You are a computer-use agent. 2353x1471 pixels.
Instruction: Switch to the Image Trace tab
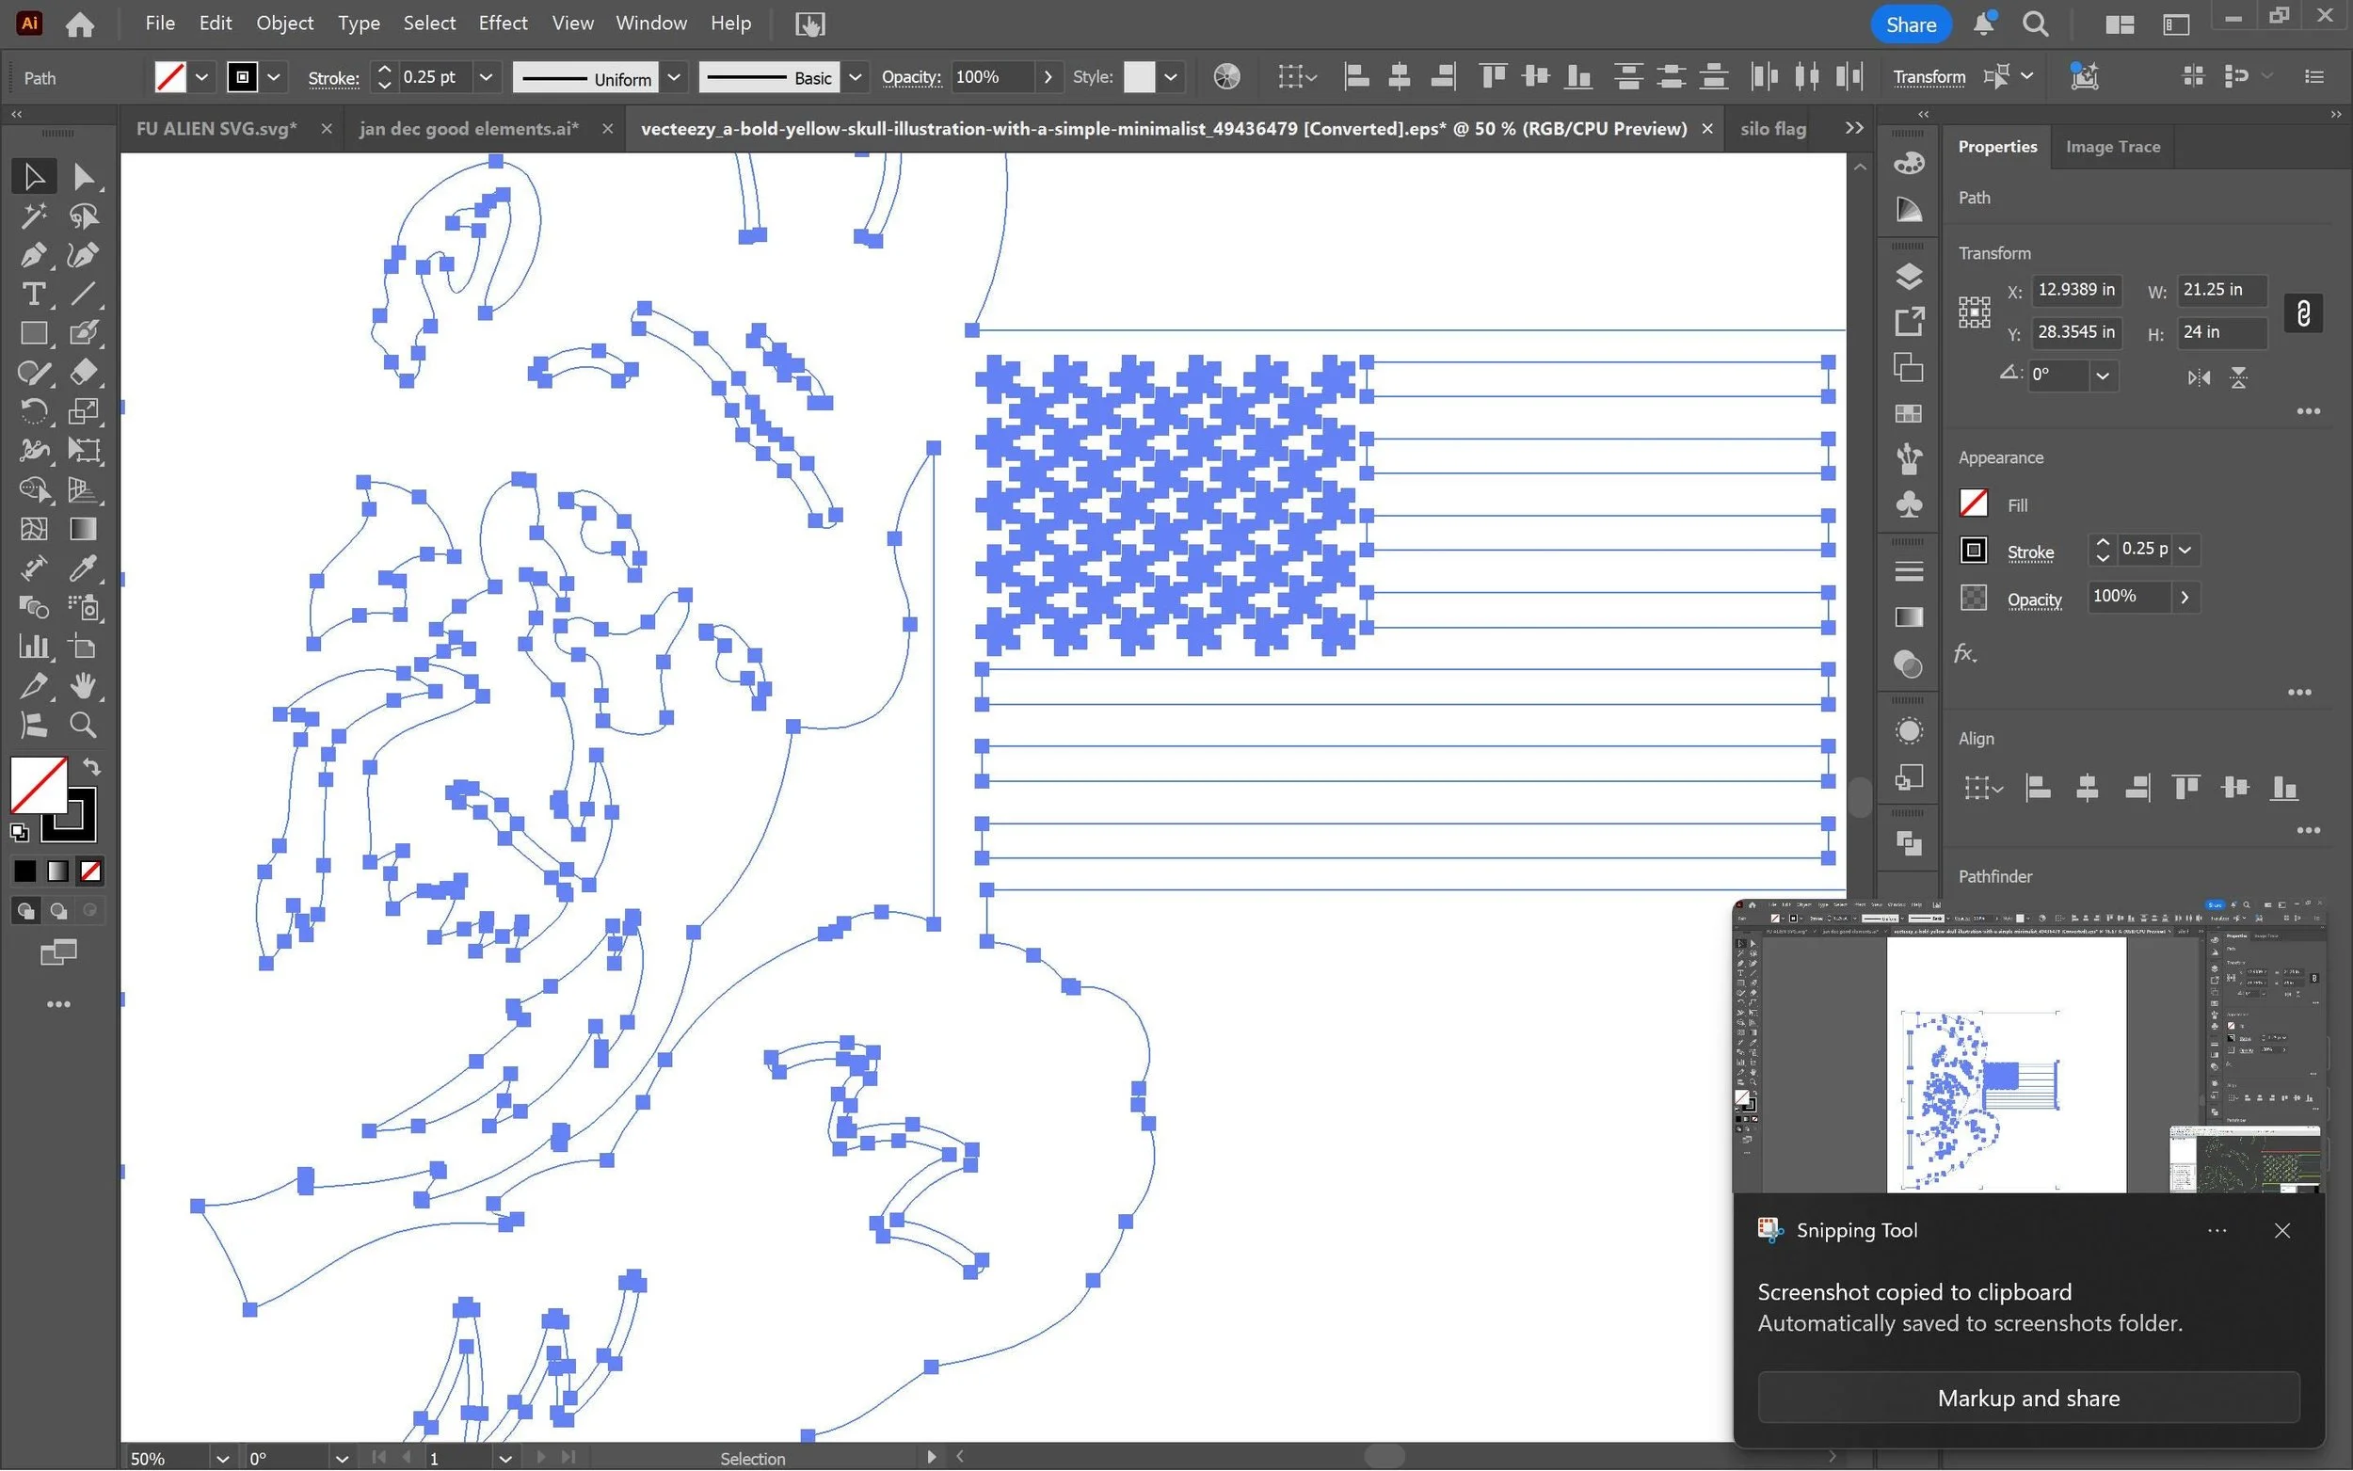[x=2112, y=147]
